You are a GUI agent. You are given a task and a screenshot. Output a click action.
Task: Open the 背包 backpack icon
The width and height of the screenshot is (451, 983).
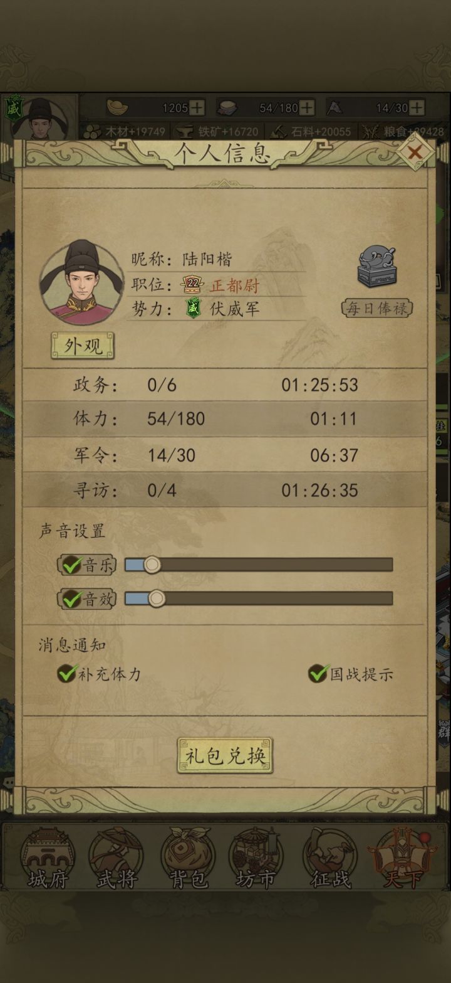[x=189, y=858]
